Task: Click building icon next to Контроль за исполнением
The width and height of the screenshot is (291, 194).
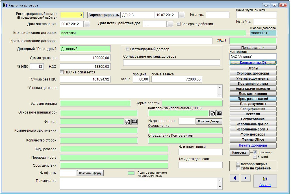Action: click(212, 113)
